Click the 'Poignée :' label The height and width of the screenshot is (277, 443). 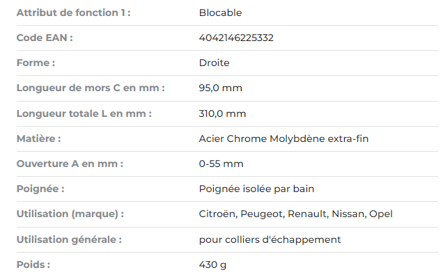[40, 189]
